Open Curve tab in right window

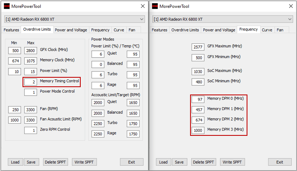(x=267, y=30)
